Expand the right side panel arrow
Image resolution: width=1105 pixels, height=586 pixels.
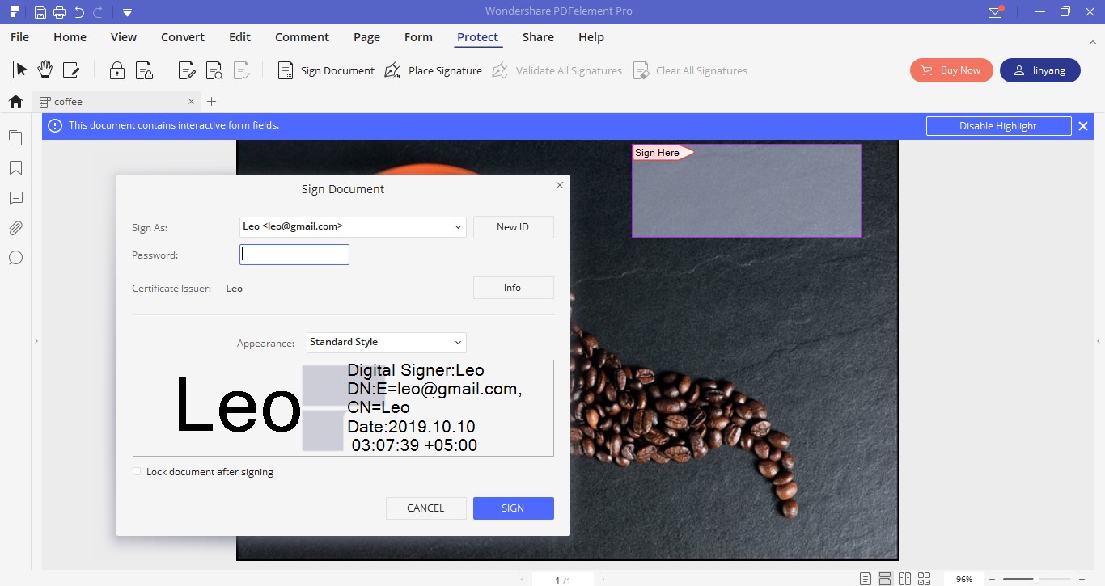[1099, 342]
